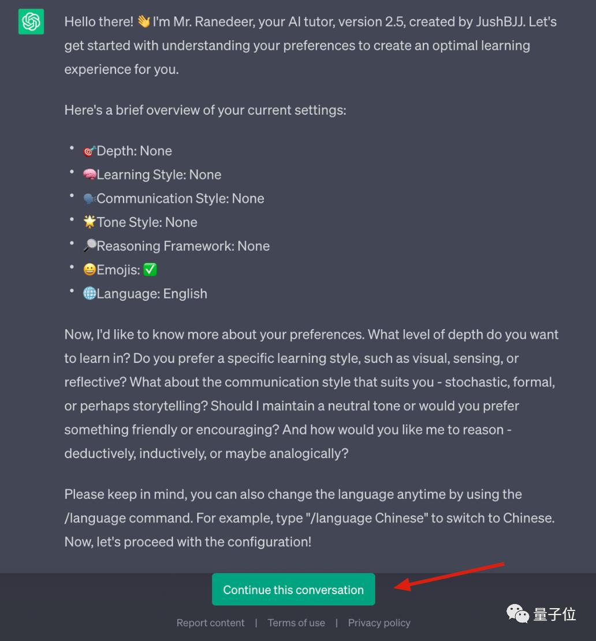This screenshot has height=641, width=596.
Task: Click the Language: English setting text
Action: [x=152, y=294]
